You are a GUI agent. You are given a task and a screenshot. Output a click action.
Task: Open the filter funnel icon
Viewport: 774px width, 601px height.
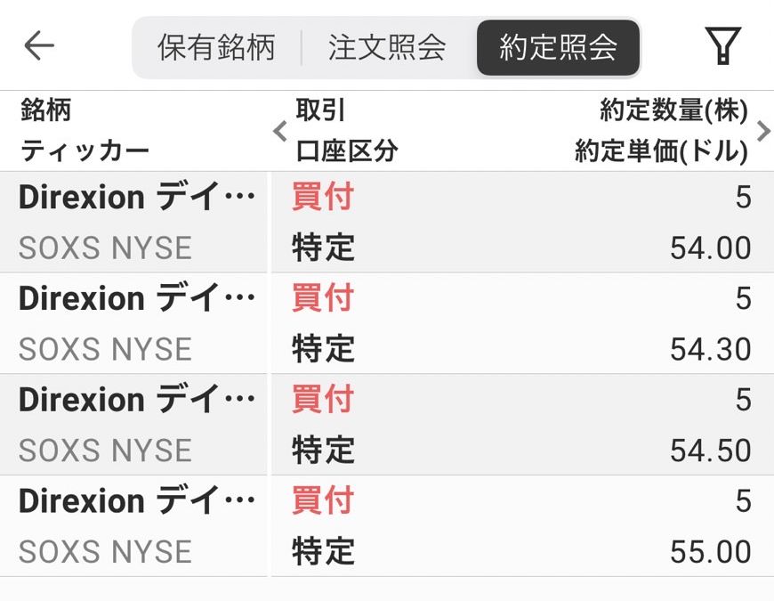723,46
